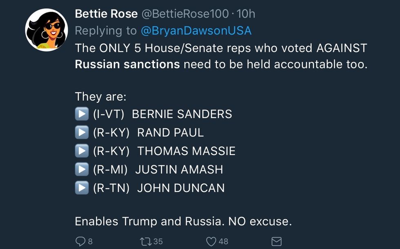Share via direct message envelope icon
The width and height of the screenshot is (400, 249).
276,241
